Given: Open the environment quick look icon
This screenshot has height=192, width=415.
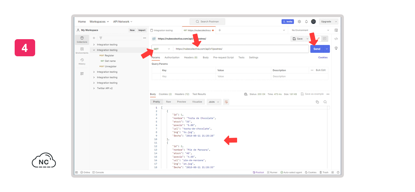Looking at the screenshot, I should click(336, 30).
